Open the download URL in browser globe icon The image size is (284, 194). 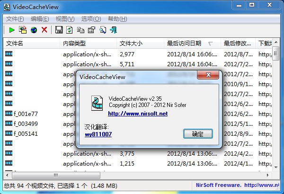[34, 30]
